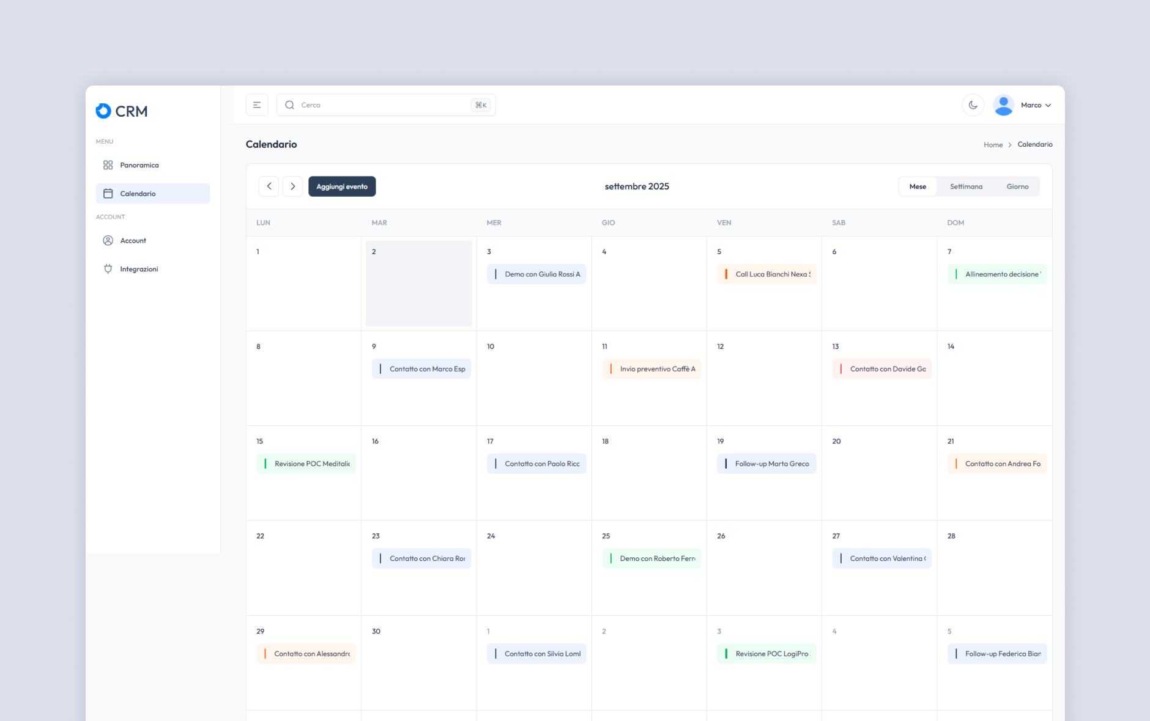Collapse sidebar with hamburger icon
The width and height of the screenshot is (1150, 721).
point(257,105)
